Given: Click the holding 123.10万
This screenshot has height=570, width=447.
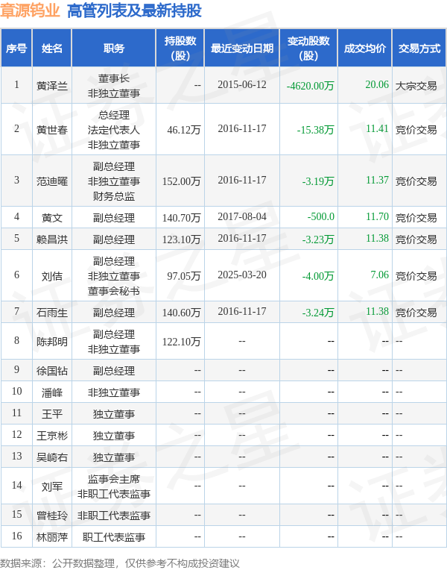Looking at the screenshot, I should 181,239.
